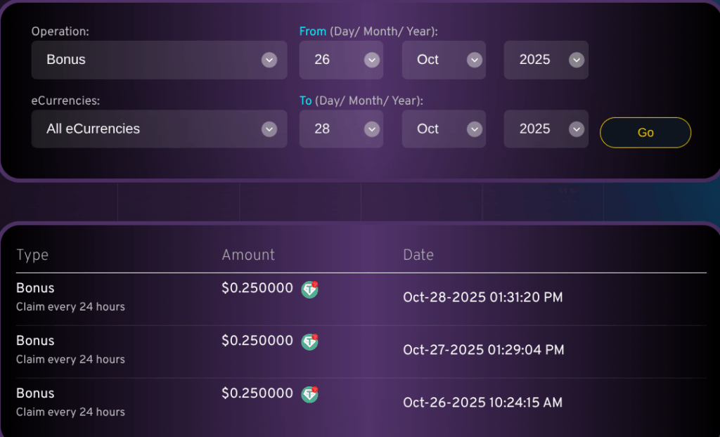The width and height of the screenshot is (720, 437).
Task: Click the Operation dropdown chevron icon
Action: pyautogui.click(x=269, y=60)
